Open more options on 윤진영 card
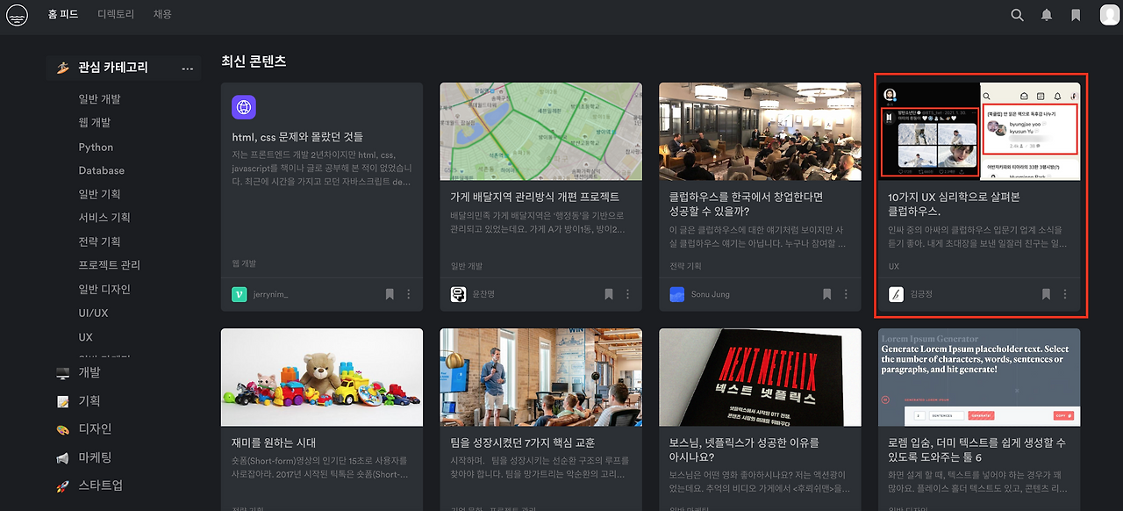The width and height of the screenshot is (1123, 511). (628, 294)
